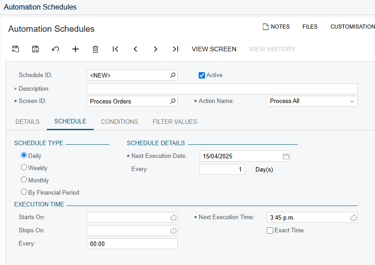Click the Undo (cancel) arrow icon
Viewport: 375px width, 265px height.
click(55, 49)
